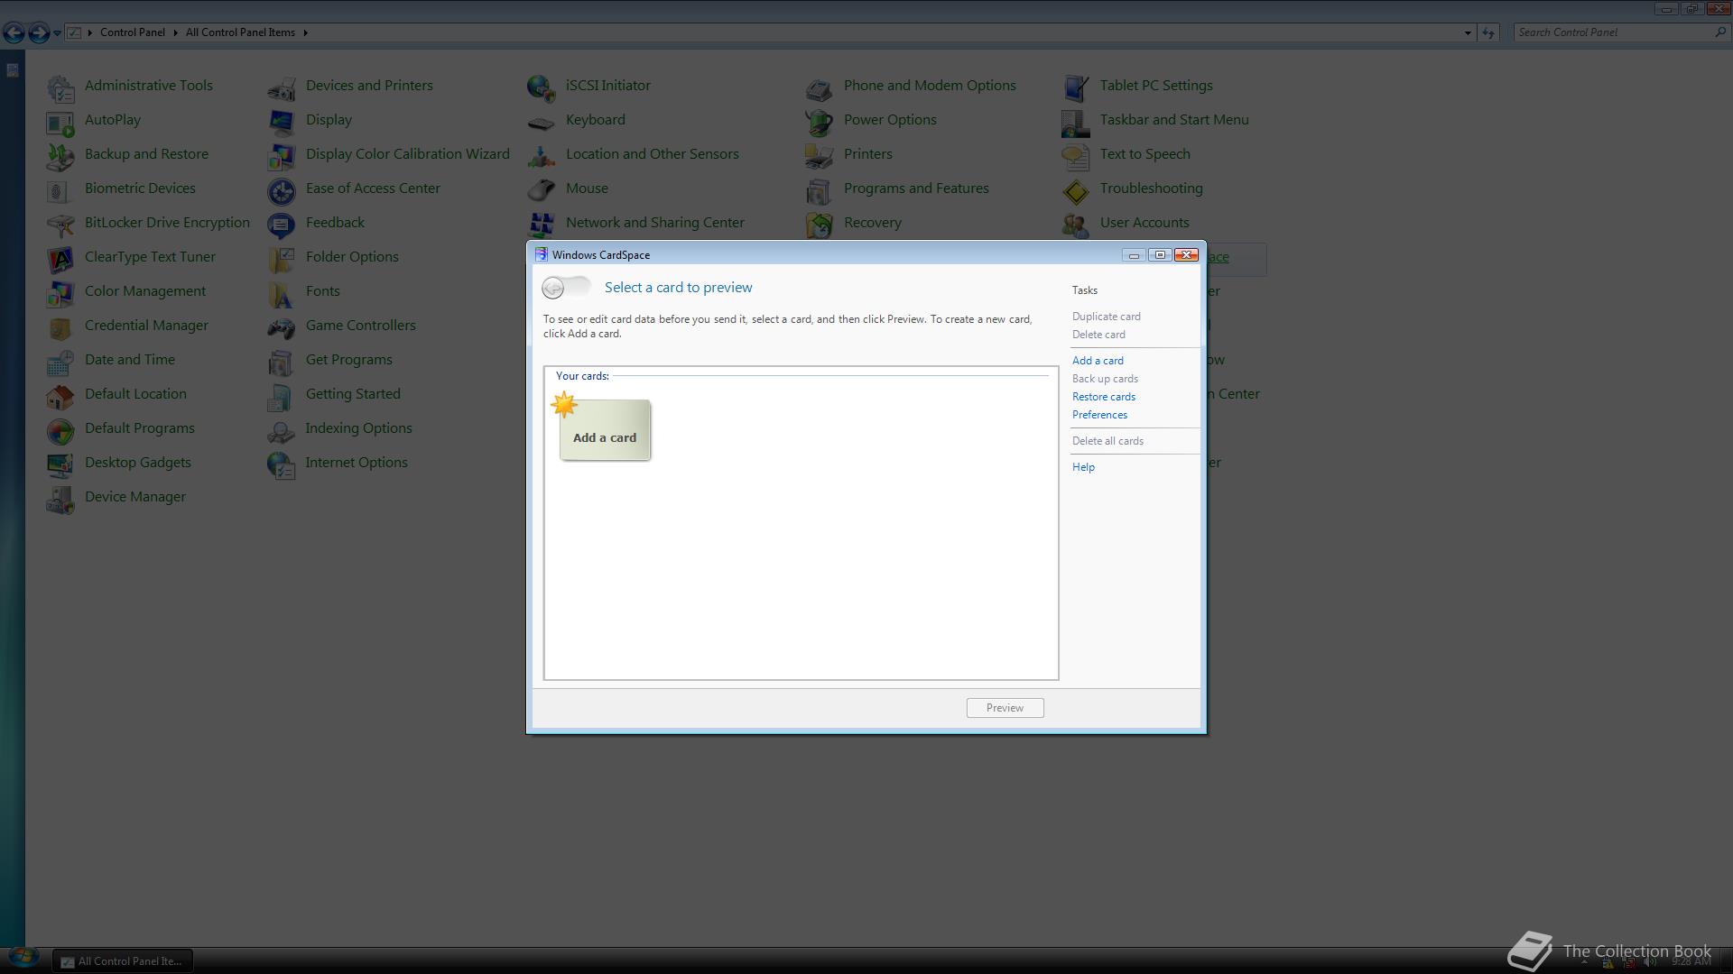Click the Backup and Restore icon
The height and width of the screenshot is (974, 1733).
[x=60, y=155]
